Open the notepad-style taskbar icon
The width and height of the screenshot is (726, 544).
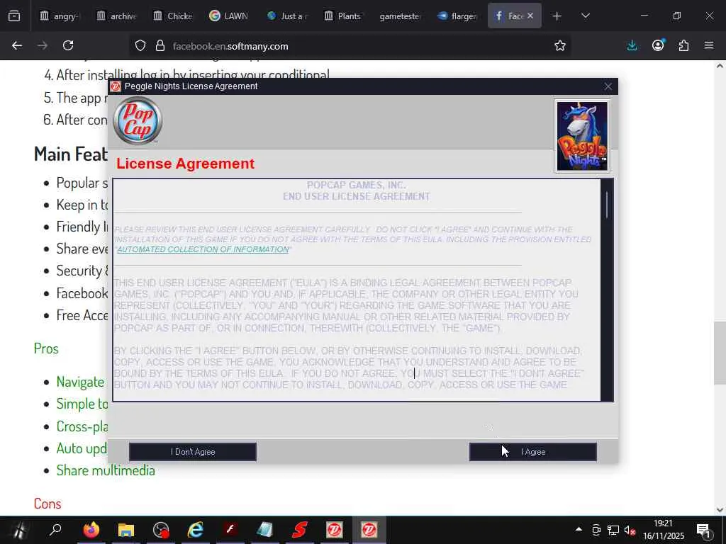265,530
